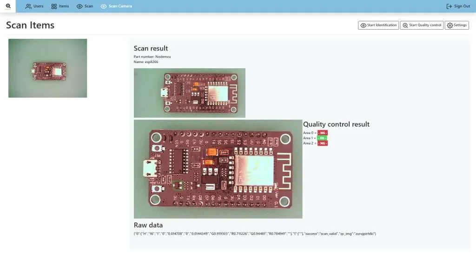Click the sign-out arrow icon
The image size is (476, 267).
(x=449, y=6)
